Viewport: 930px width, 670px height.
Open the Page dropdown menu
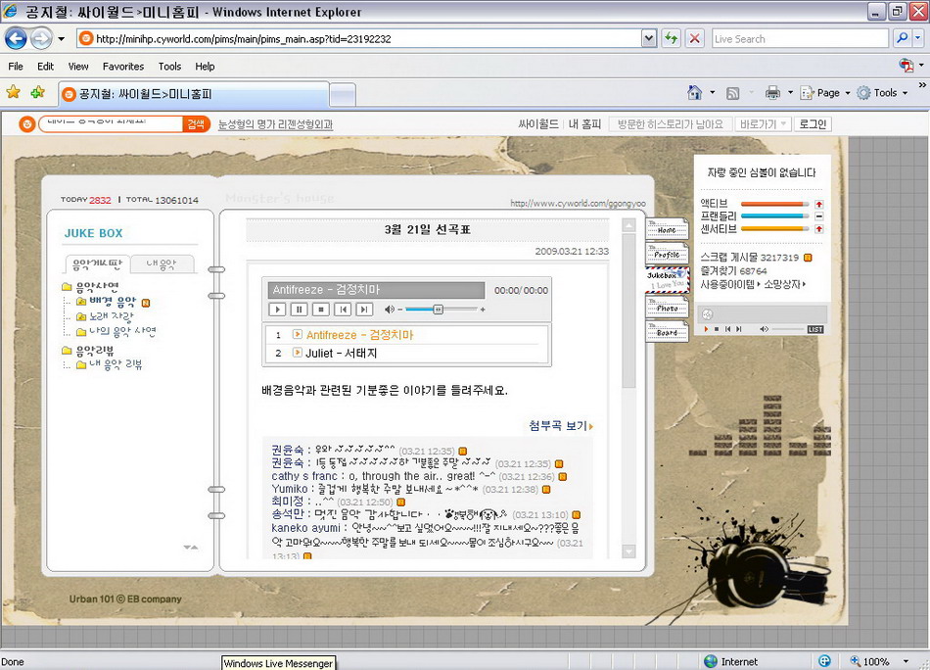coord(825,93)
